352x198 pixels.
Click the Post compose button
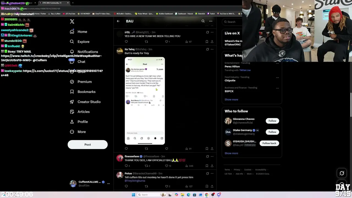pyautogui.click(x=87, y=145)
